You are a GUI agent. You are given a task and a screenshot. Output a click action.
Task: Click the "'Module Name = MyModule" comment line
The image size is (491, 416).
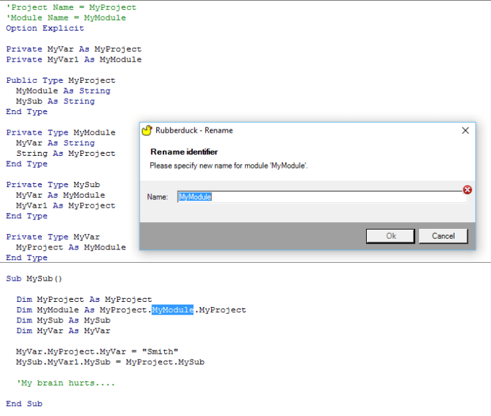(66, 18)
